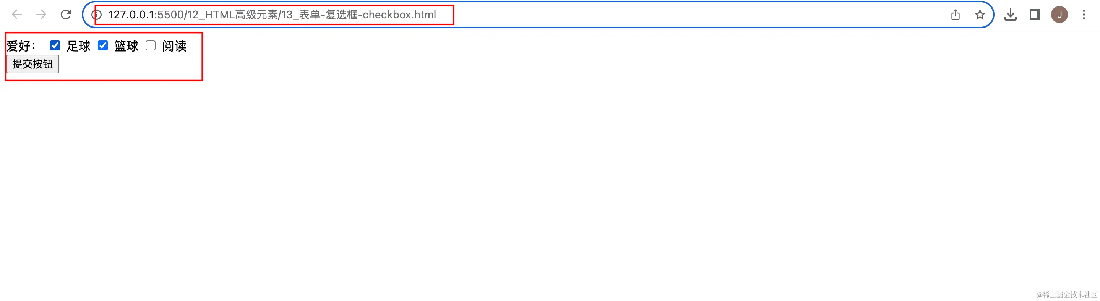Viewport: 1100px width, 301px height.
Task: Open Chrome's three-dot menu
Action: tap(1084, 15)
